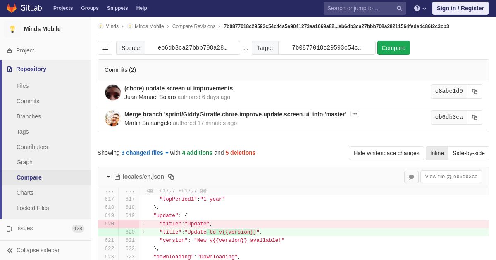The image size is (496, 260).
Task: Expand merge commit description ellipsis
Action: coord(355,114)
